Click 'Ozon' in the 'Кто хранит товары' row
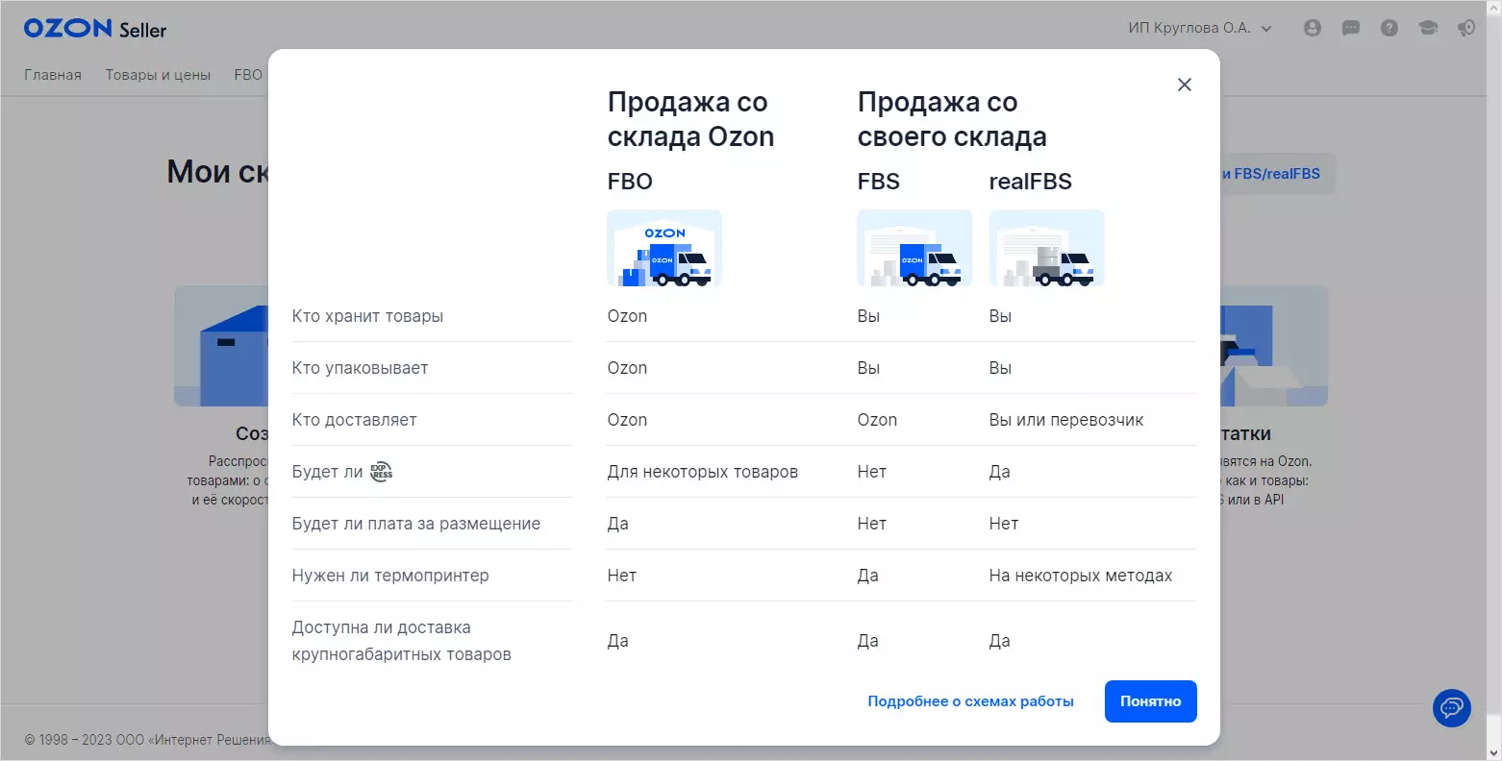Screen dimensions: 1502x761 [x=627, y=316]
